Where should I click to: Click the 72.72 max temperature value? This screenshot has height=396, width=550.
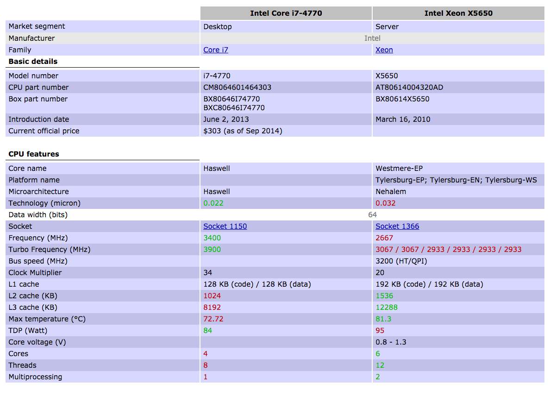[213, 319]
